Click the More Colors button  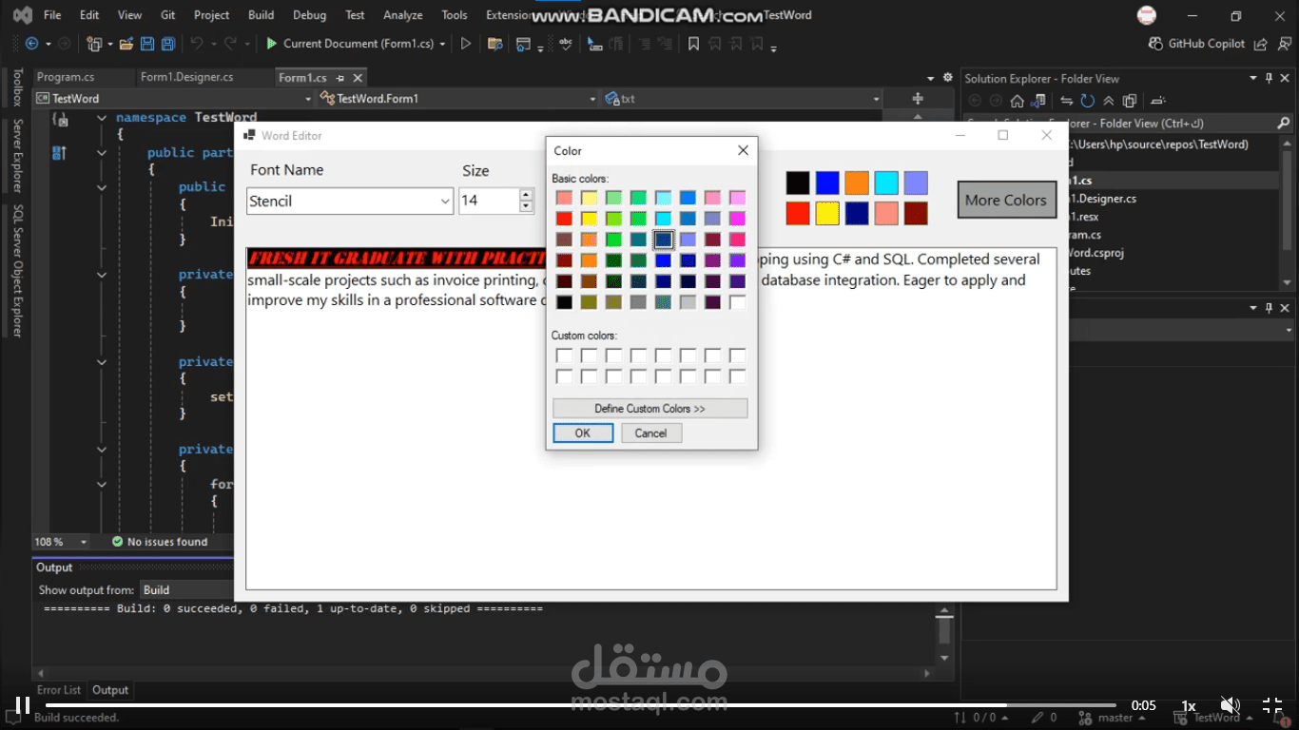click(1006, 201)
